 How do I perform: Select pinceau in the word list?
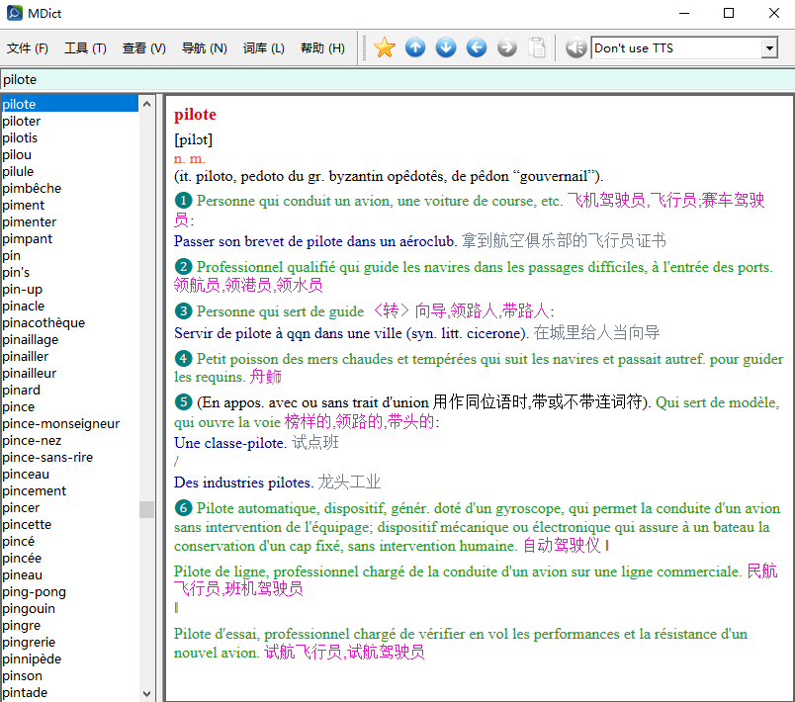(x=26, y=474)
